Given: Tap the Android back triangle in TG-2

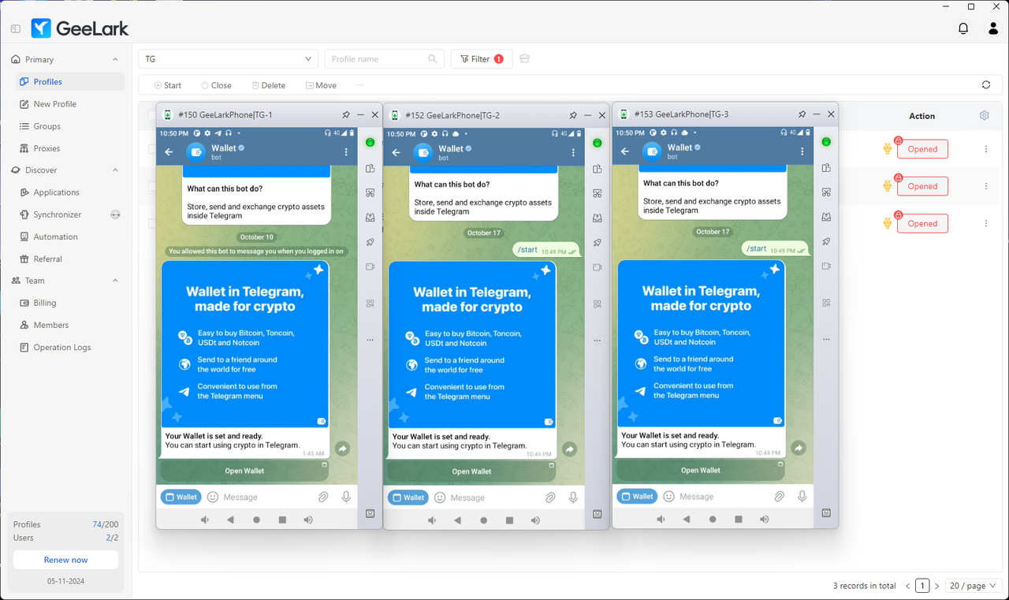Looking at the screenshot, I should coord(457,520).
